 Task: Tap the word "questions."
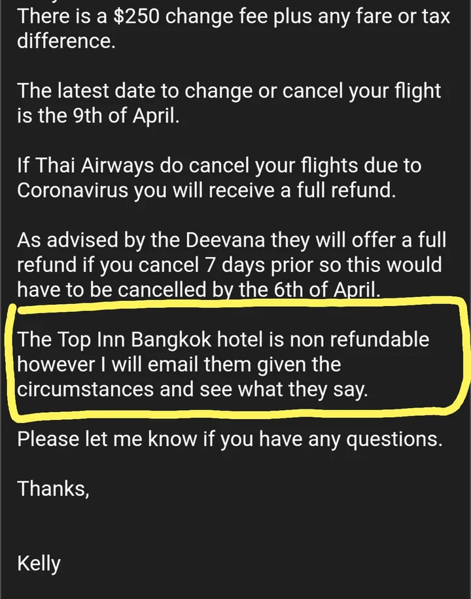[x=394, y=439]
